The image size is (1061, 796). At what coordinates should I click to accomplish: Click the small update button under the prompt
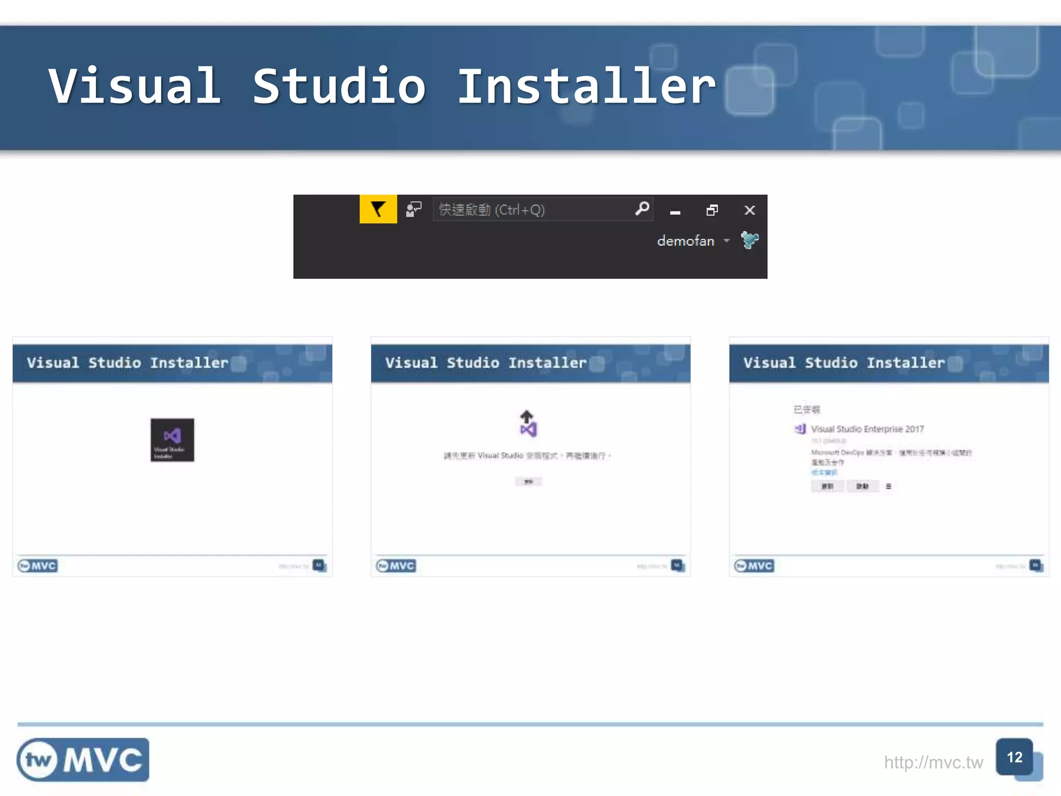[528, 482]
